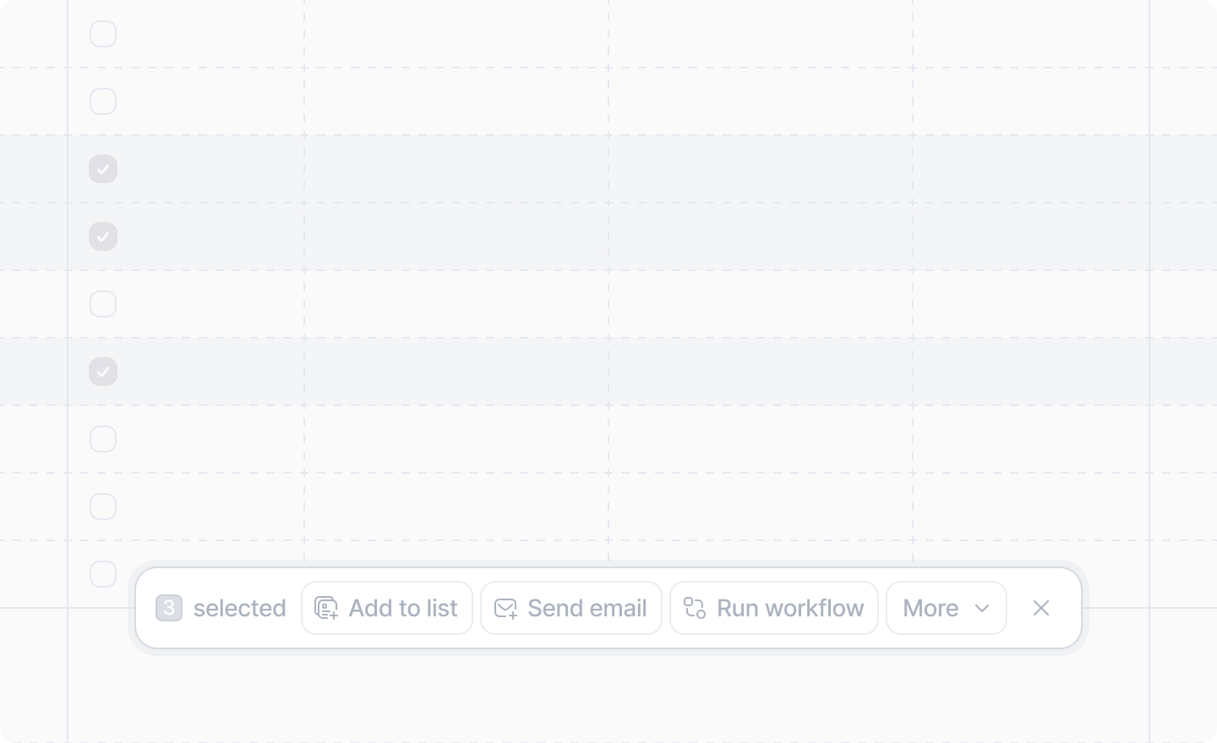Uncheck the third row's checked checkbox
The width and height of the screenshot is (1217, 743).
click(x=103, y=169)
